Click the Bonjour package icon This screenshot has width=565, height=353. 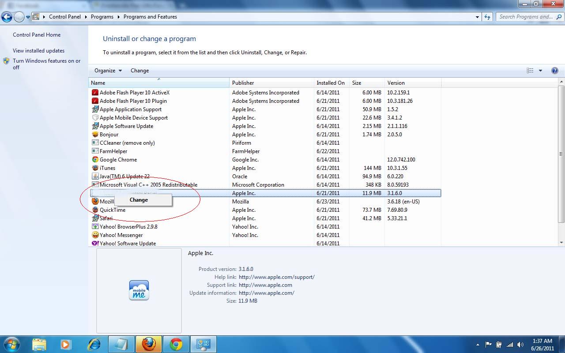point(95,135)
